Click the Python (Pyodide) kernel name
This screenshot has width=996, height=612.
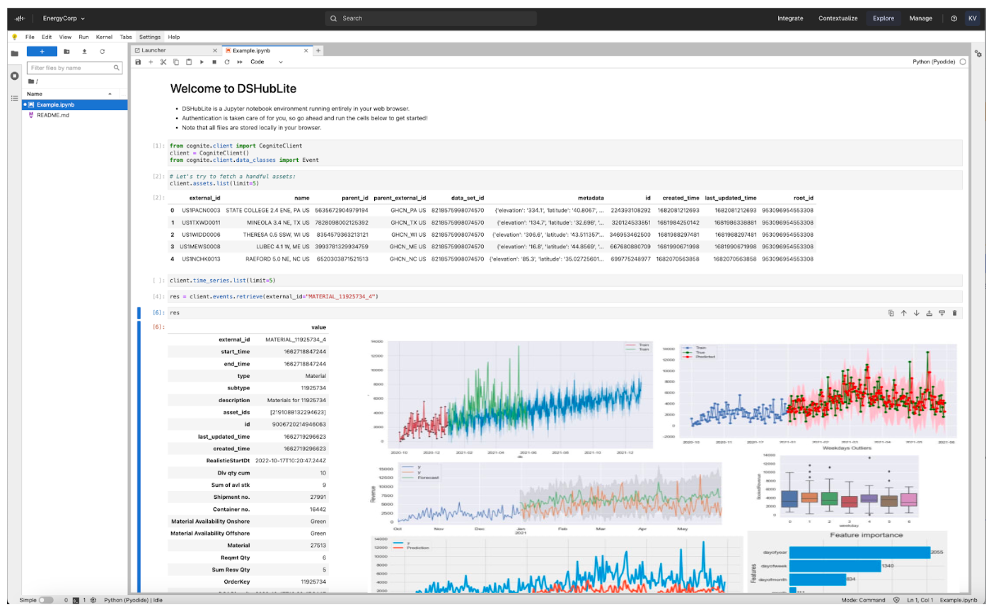[934, 62]
